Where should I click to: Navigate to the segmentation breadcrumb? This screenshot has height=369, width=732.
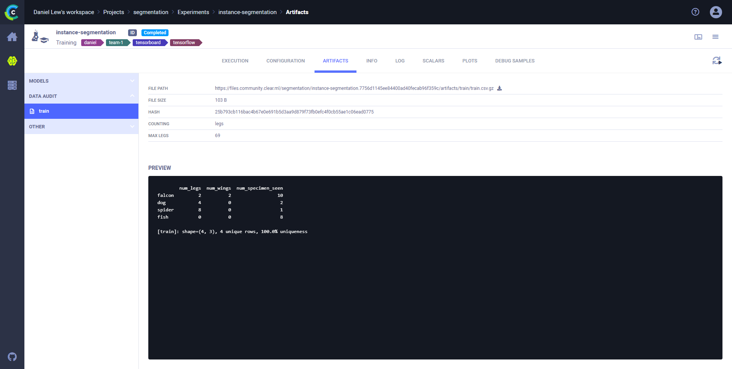[151, 12]
